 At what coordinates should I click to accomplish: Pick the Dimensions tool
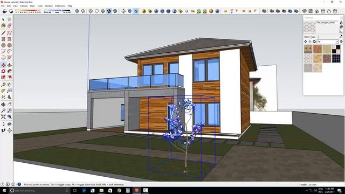pos(10,85)
